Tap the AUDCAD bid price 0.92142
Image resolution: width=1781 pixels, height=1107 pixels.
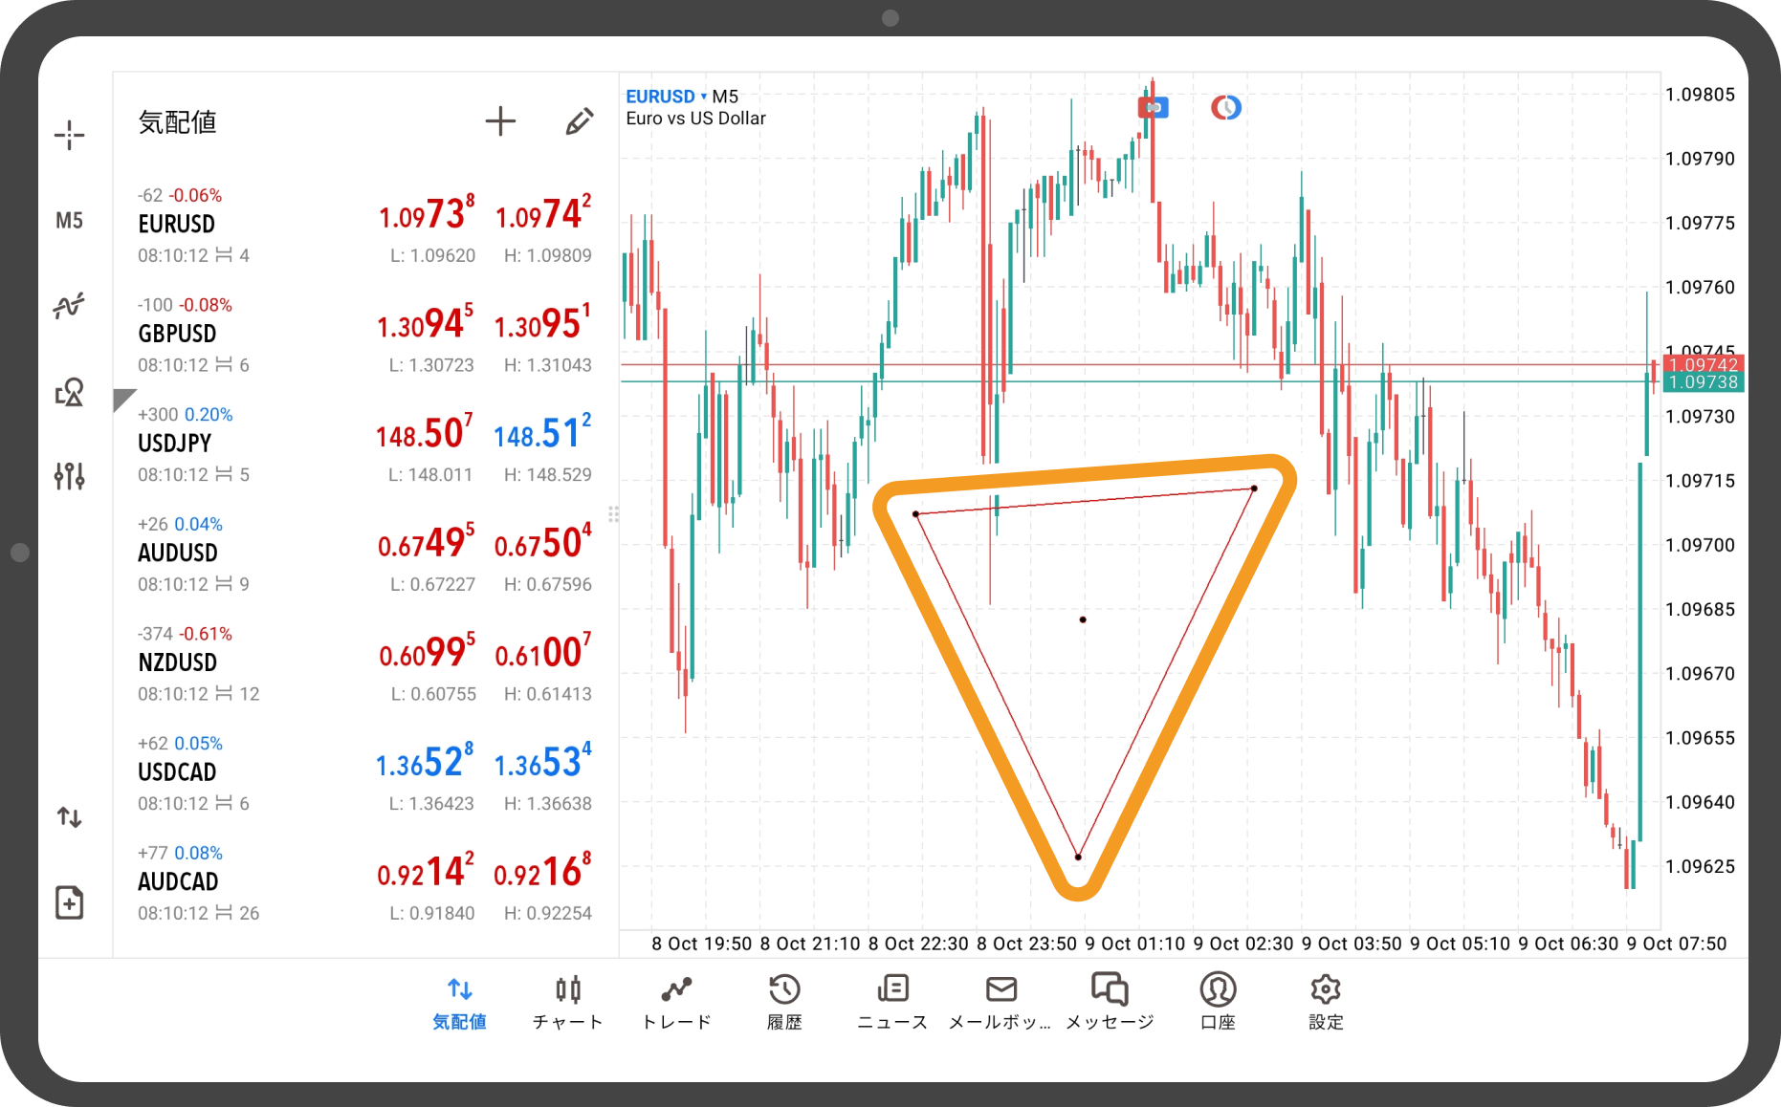coord(426,871)
